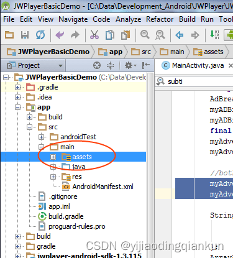Click the Hide project panel icon
Viewport: 233px width, 258px height.
coord(146,65)
